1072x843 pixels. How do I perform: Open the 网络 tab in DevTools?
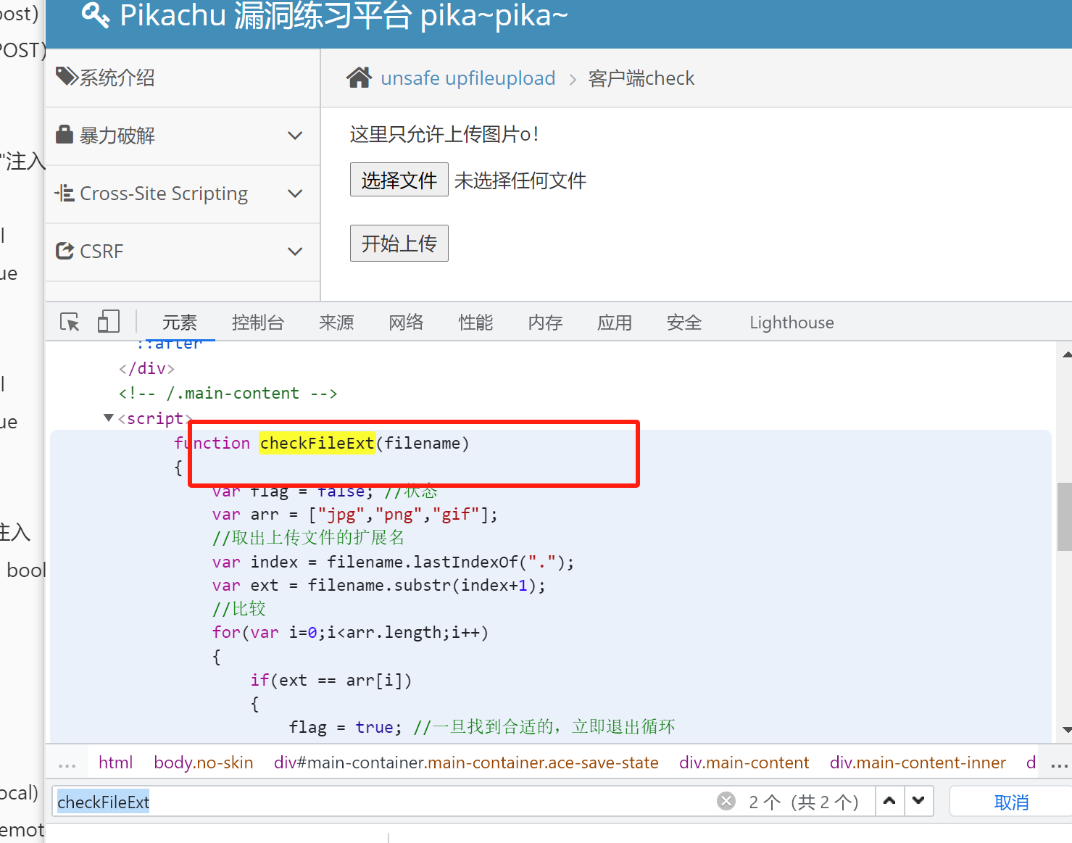tap(406, 323)
